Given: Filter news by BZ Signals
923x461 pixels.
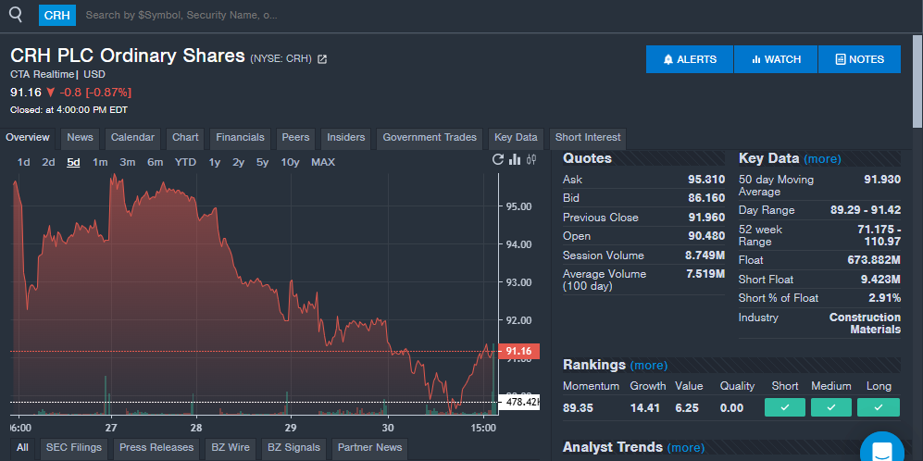Looking at the screenshot, I should 293,447.
